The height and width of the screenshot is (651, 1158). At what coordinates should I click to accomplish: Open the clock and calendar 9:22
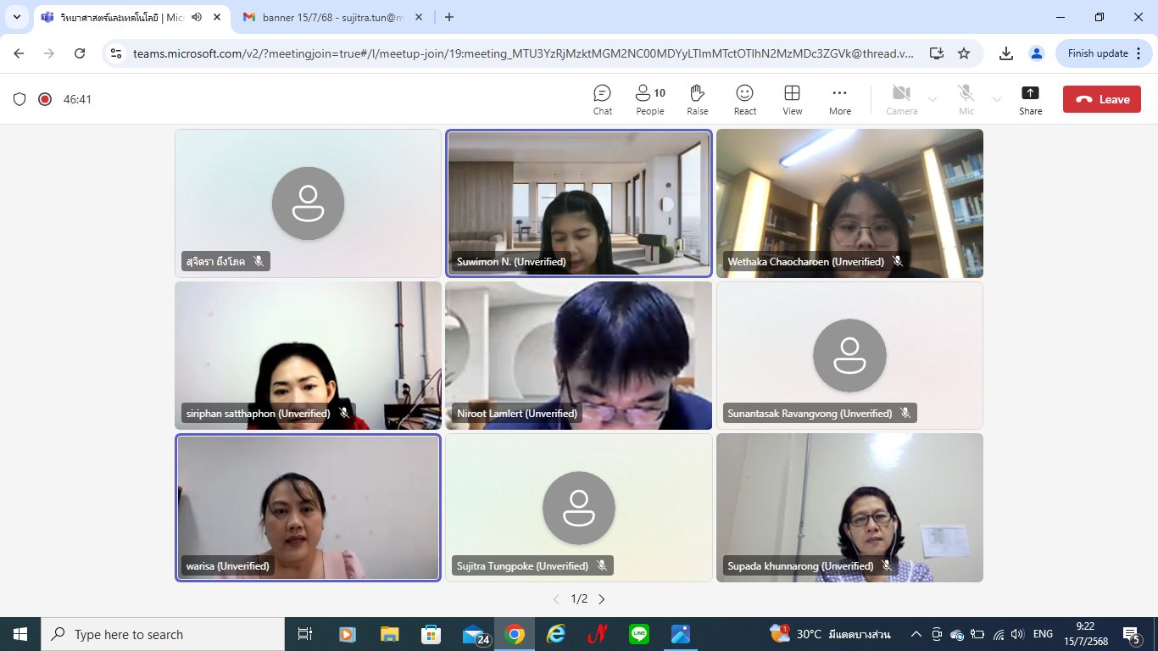coord(1085,634)
